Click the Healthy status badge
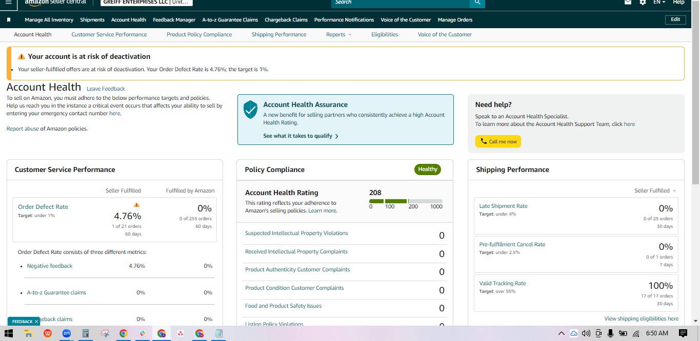This screenshot has width=700, height=341. click(x=428, y=169)
